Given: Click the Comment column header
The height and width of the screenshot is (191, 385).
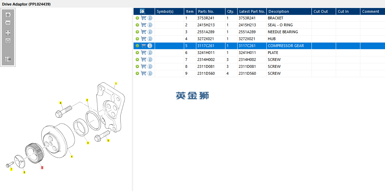Looking at the screenshot, I should pos(373,11).
